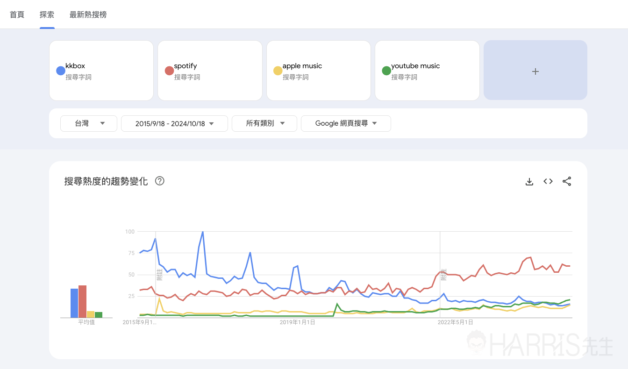This screenshot has width=628, height=369.
Task: Click the apple music search term card
Action: pos(319,71)
